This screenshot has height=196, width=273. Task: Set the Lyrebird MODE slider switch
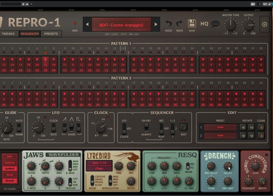click(x=92, y=181)
